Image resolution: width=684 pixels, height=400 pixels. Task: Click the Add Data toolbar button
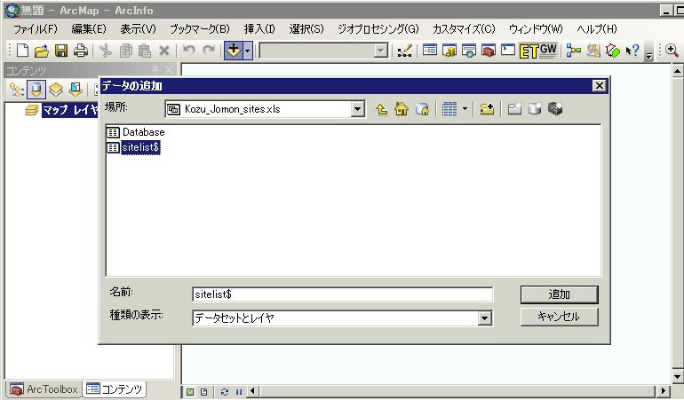pyautogui.click(x=234, y=51)
